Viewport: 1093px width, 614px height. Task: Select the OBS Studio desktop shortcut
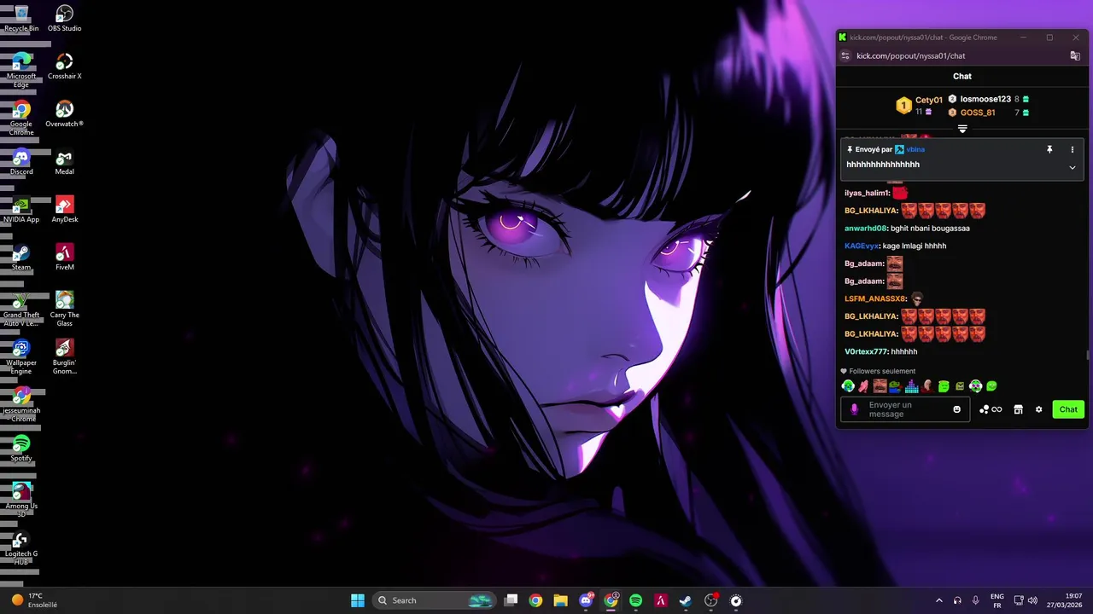point(64,18)
